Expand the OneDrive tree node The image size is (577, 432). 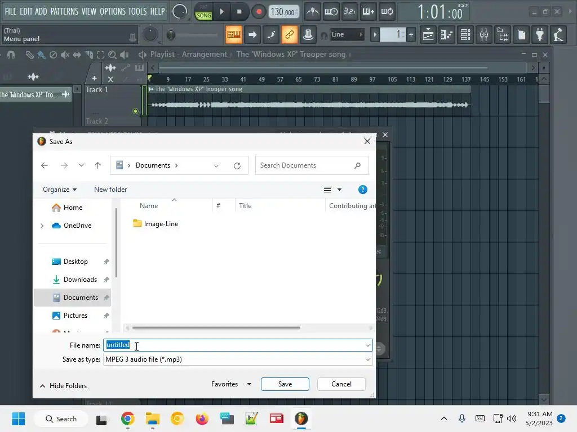42,226
